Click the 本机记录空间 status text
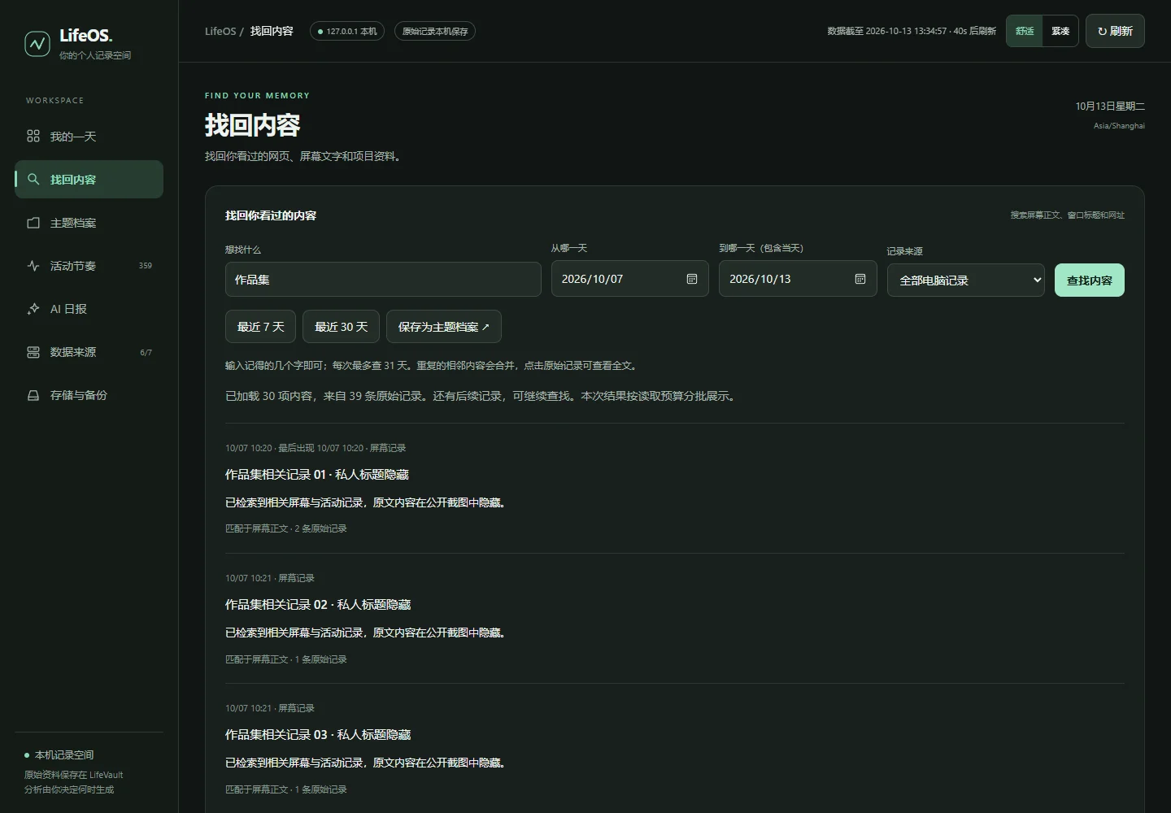 (64, 755)
